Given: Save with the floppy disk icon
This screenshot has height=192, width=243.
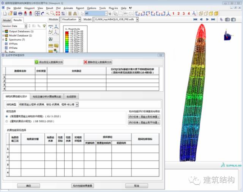Looking at the screenshot, I should pyautogui.click(x=15, y=14).
